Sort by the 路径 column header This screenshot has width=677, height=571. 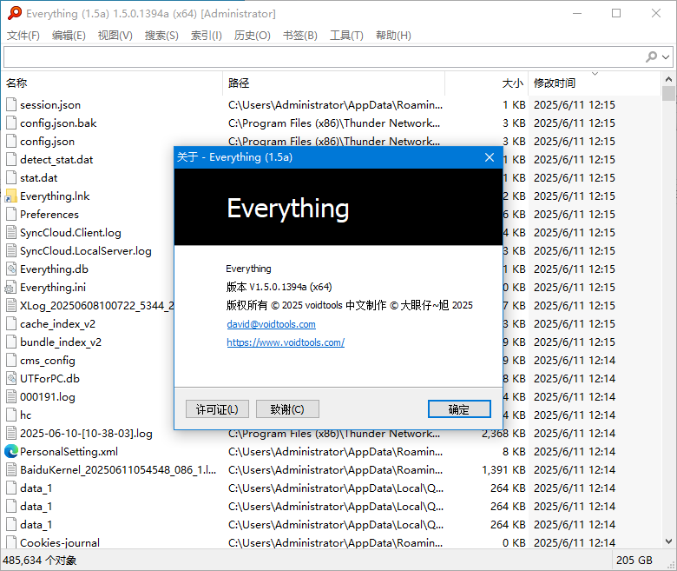click(334, 83)
